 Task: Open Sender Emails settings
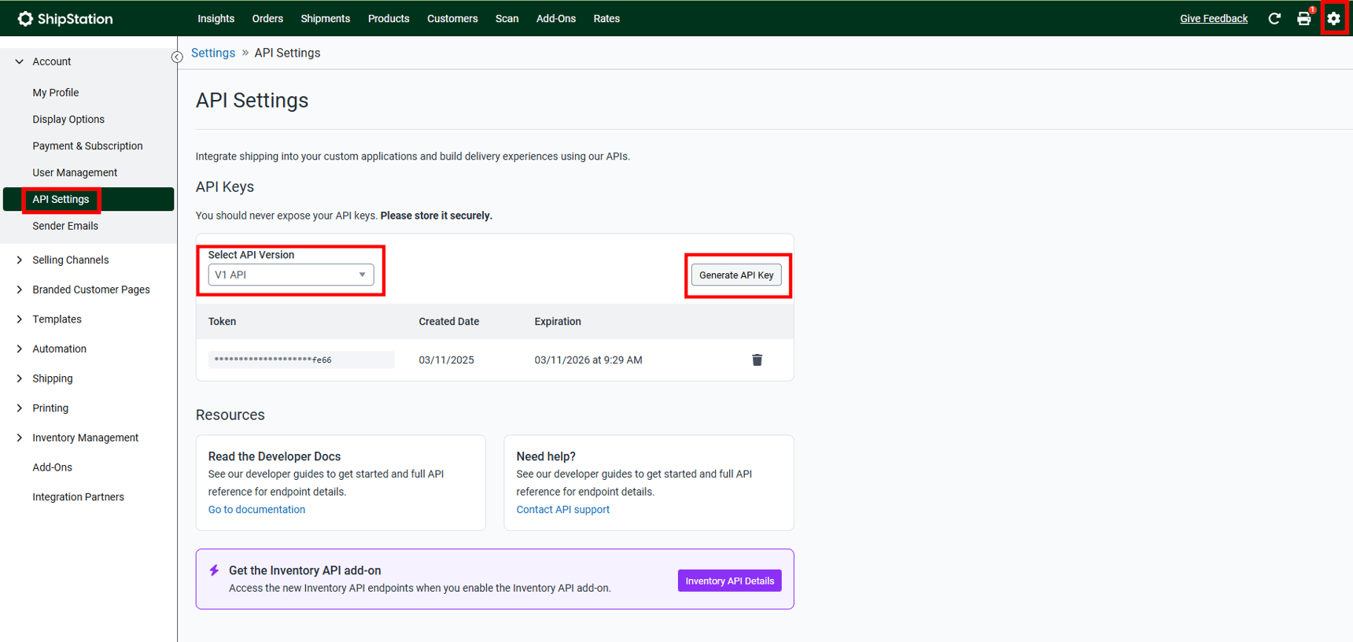pos(65,226)
